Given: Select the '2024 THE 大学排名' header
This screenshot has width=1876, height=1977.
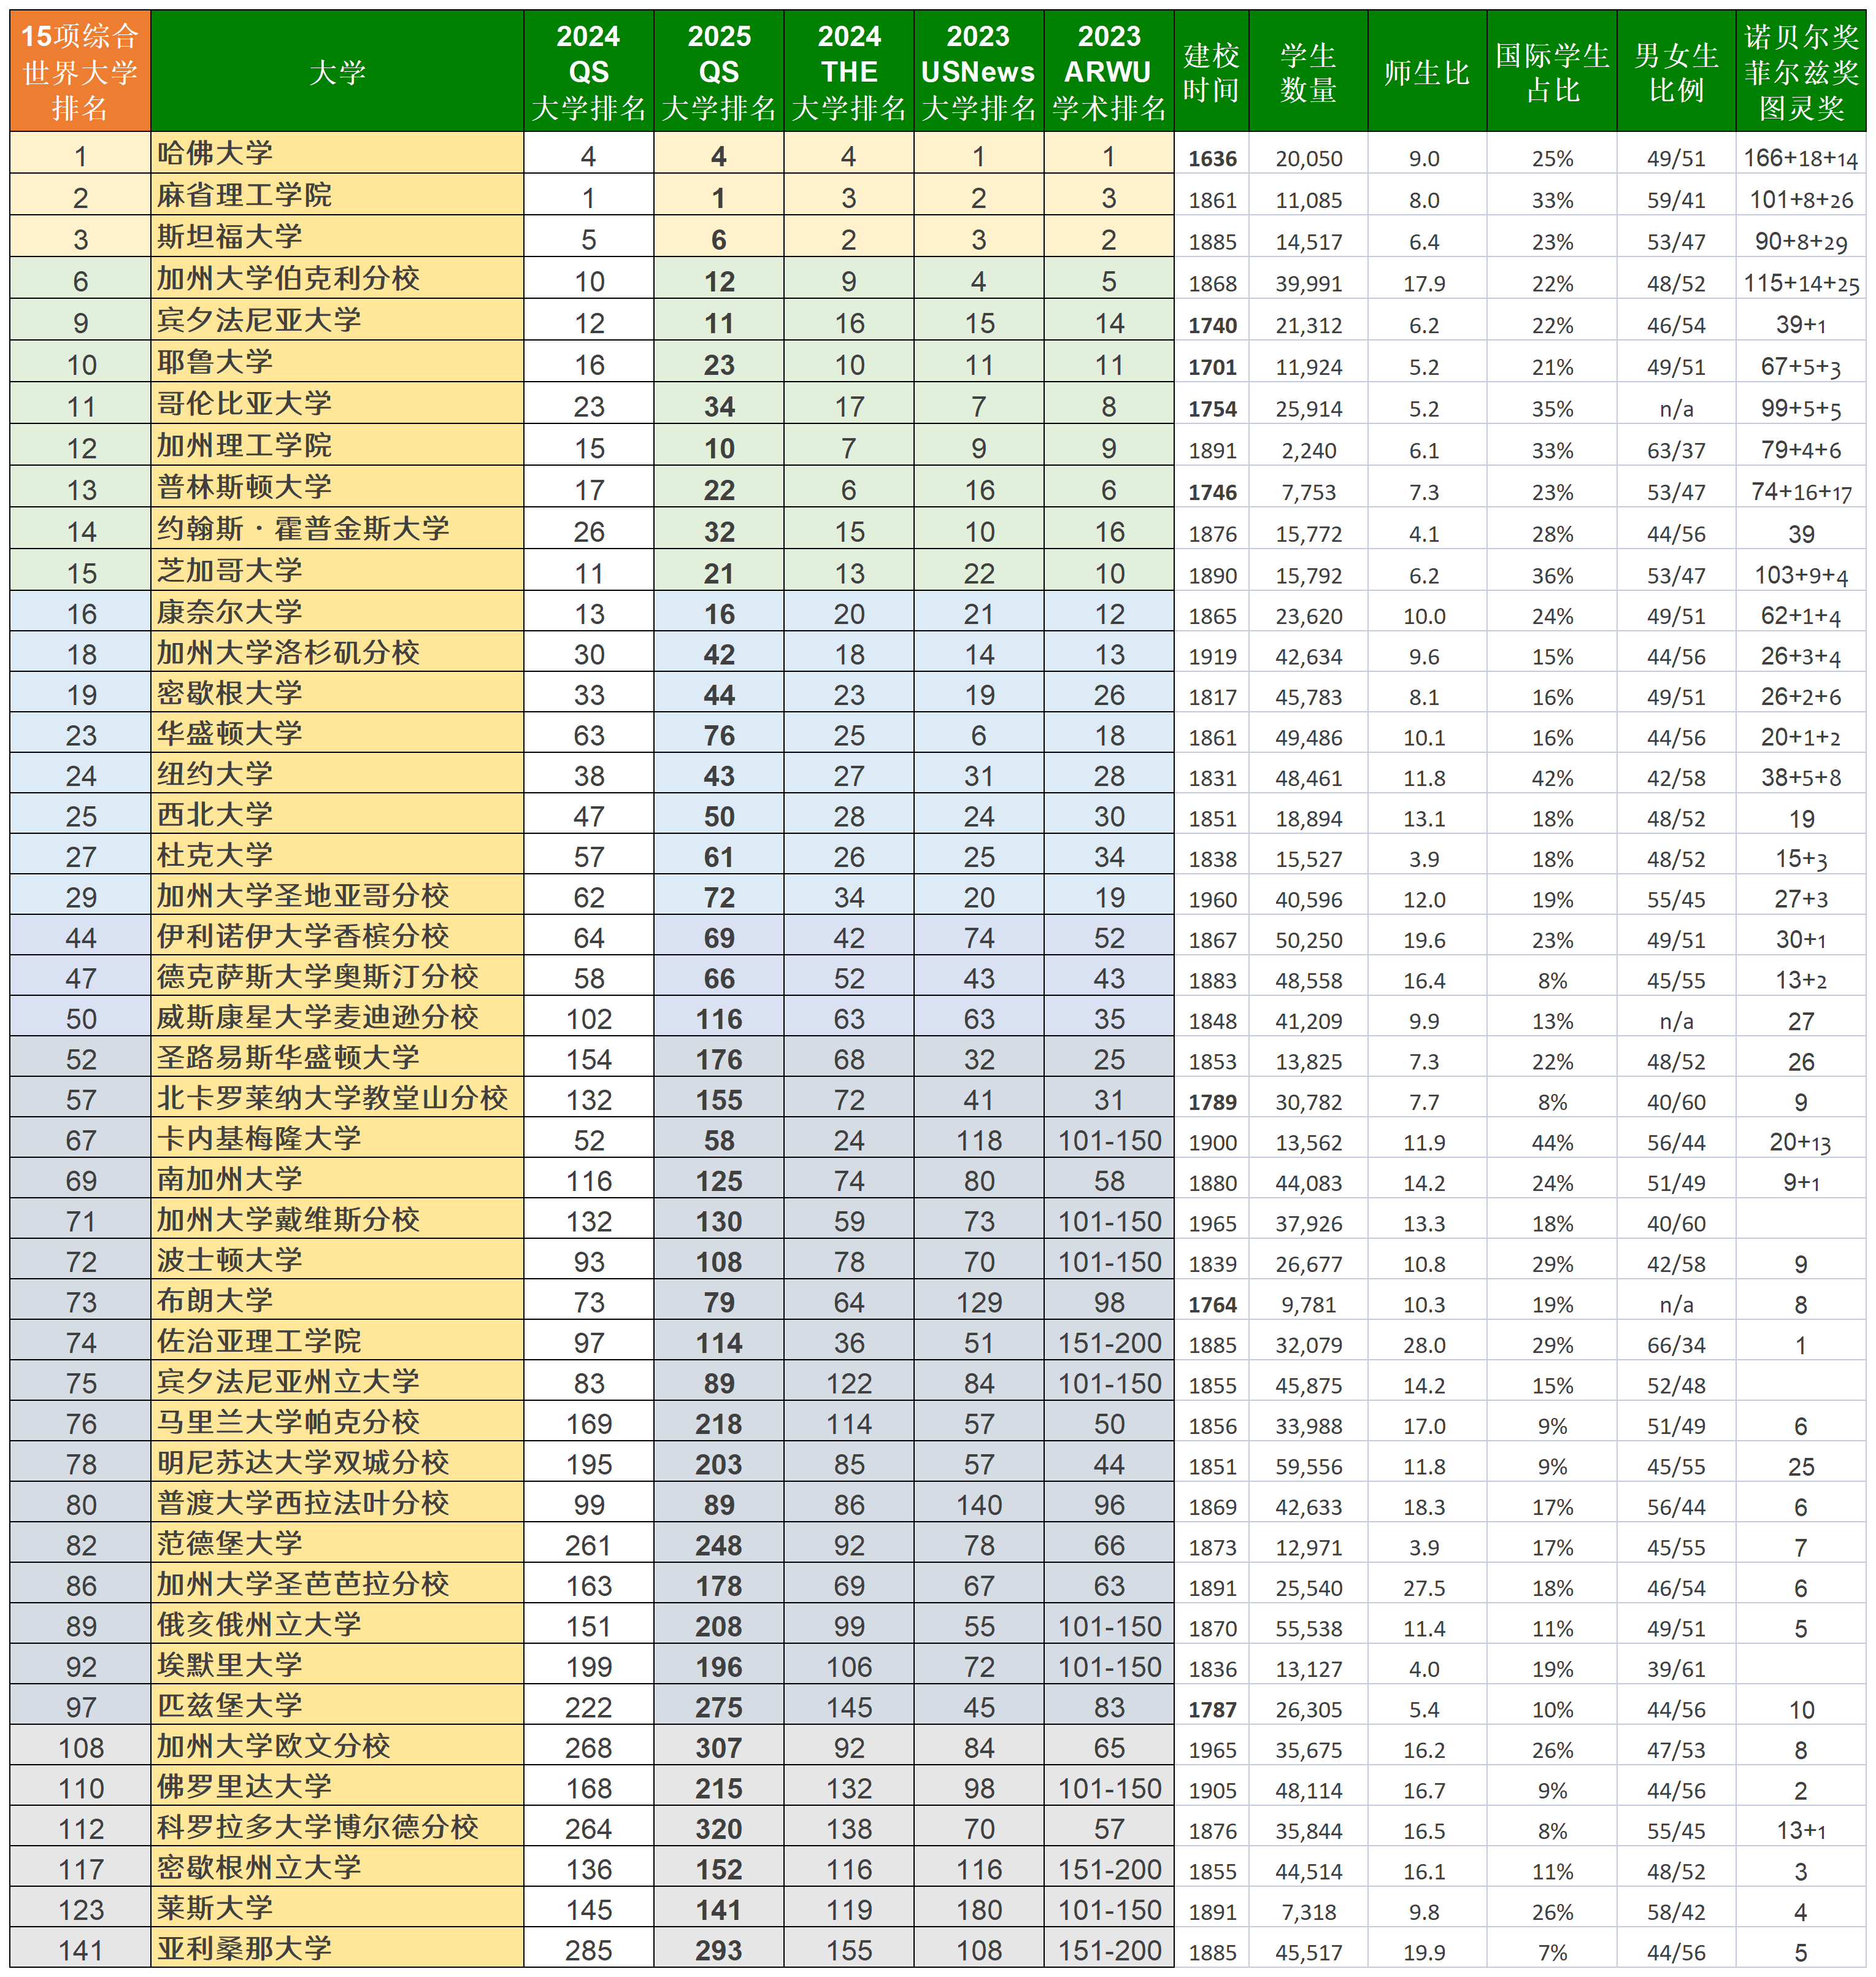Looking at the screenshot, I should click(x=849, y=71).
